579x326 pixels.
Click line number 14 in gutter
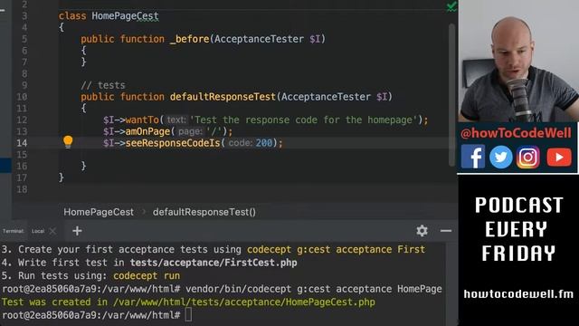click(x=22, y=143)
